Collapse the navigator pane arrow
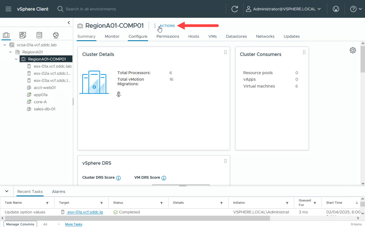Screen dimensions: 365x227 (x=69, y=23)
